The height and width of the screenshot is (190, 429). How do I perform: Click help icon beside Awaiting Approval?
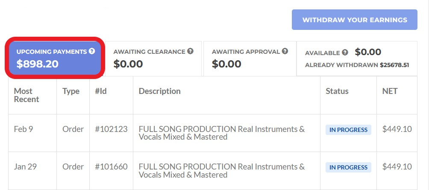285,51
